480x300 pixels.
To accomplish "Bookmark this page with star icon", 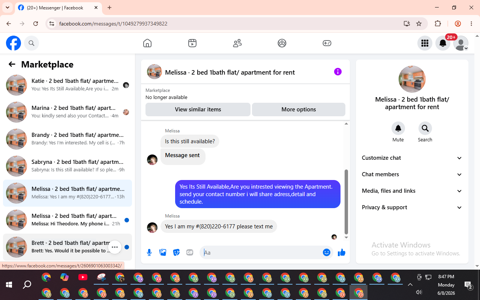I will tap(419, 24).
